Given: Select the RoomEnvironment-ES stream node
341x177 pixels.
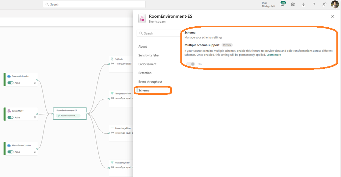Looking at the screenshot, I should (x=70, y=114).
